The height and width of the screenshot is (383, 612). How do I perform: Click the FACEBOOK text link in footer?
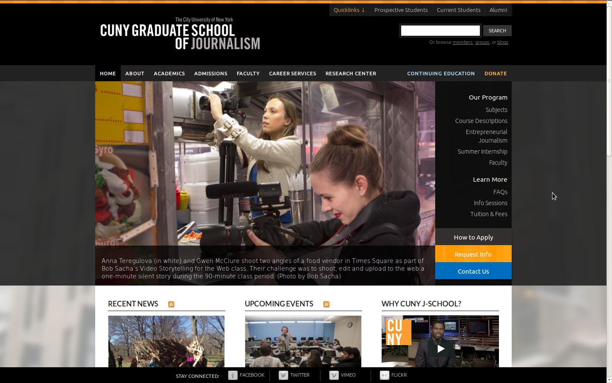[252, 375]
